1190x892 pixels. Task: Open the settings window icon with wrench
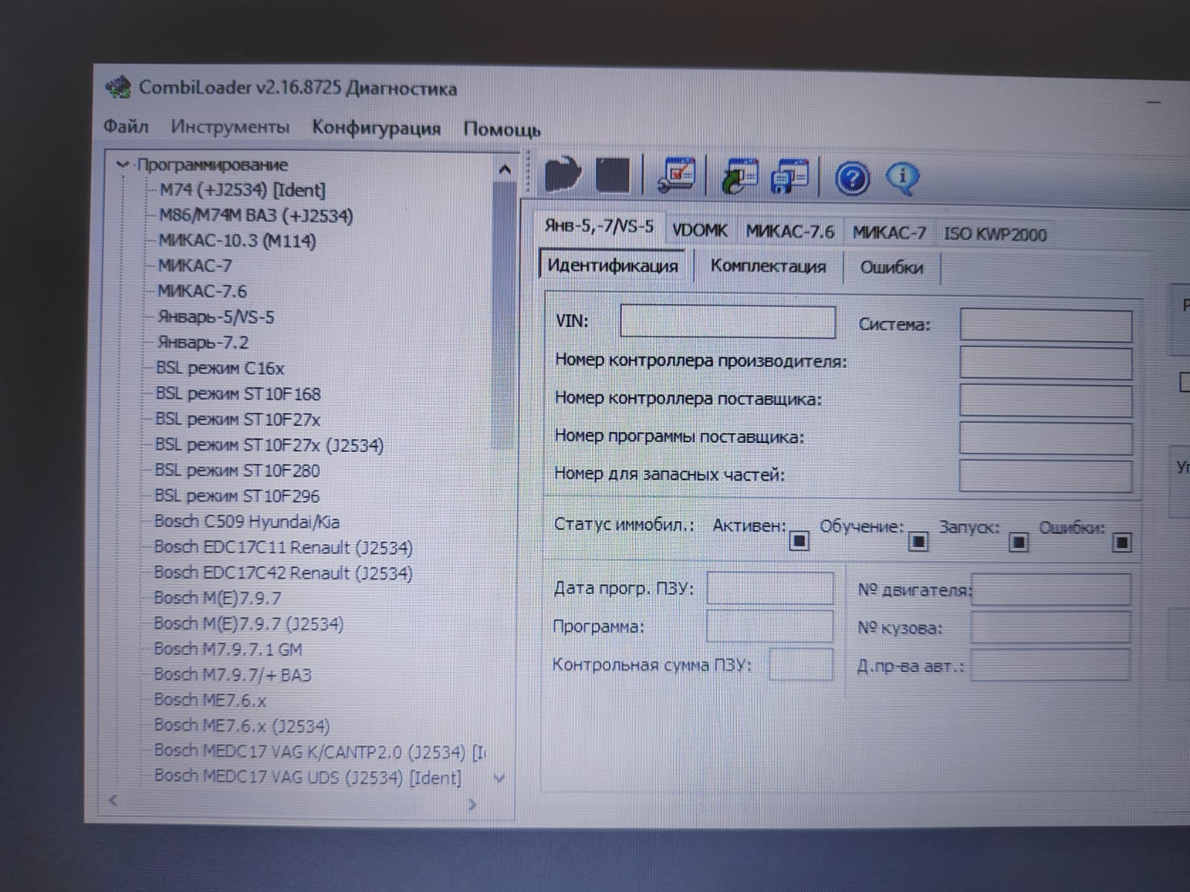click(676, 176)
